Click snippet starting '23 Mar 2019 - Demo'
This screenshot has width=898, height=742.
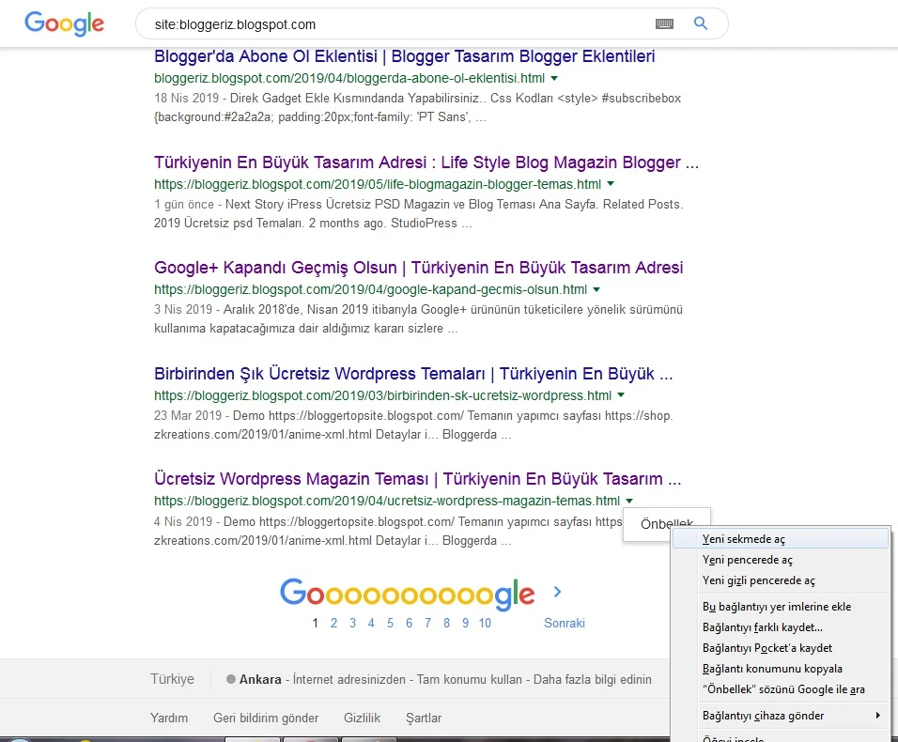413,425
